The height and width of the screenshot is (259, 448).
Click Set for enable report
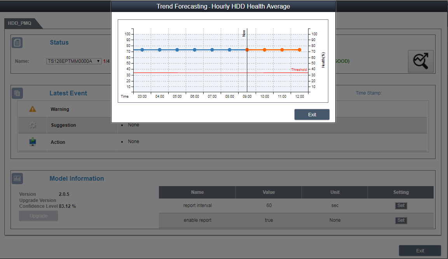pyautogui.click(x=401, y=220)
